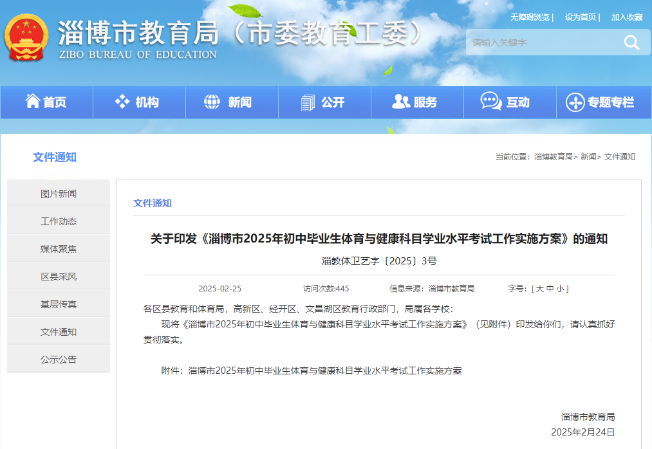
Task: Click the national emblem logo
Action: (26, 37)
